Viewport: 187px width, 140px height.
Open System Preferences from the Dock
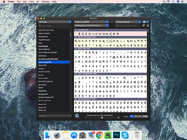pos(83,135)
